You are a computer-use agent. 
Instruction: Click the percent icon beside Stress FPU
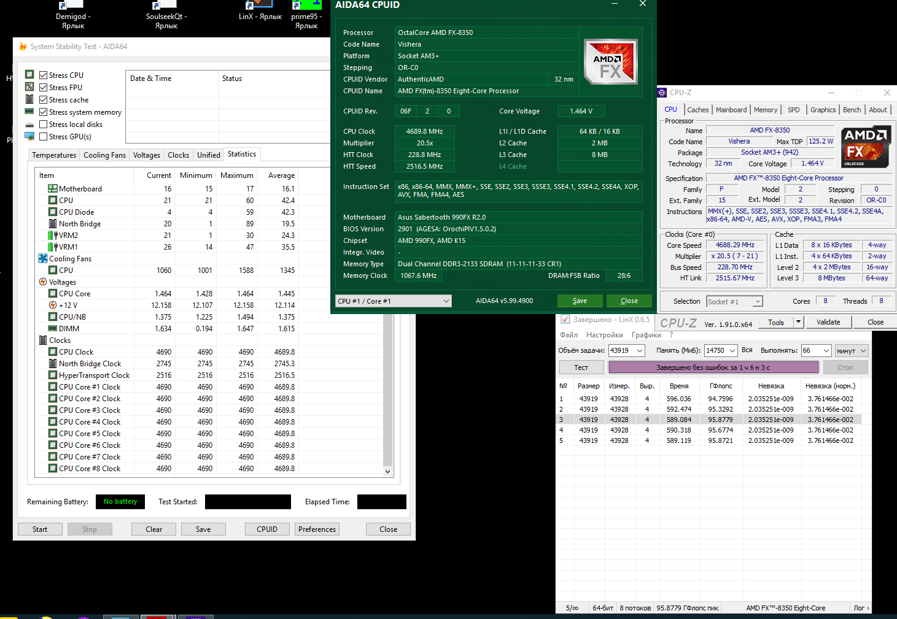29,87
